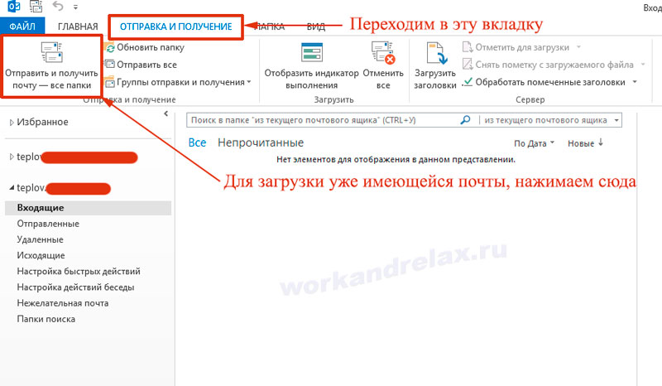Open the ФАЙЛ tab
Viewport: 662px width, 386px height.
(22, 27)
